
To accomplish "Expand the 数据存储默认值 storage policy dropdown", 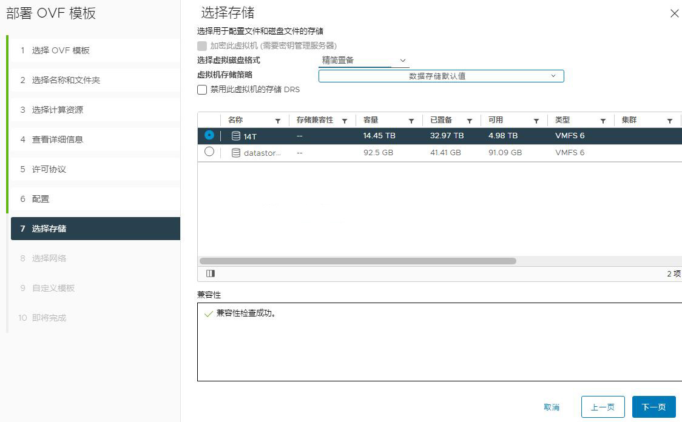I will coord(441,76).
